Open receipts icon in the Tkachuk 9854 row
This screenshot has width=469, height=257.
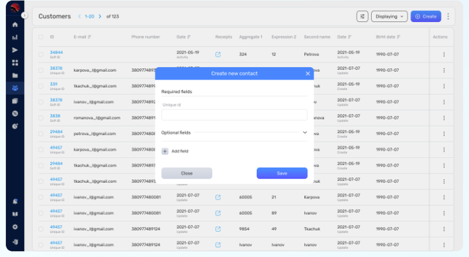click(x=218, y=229)
